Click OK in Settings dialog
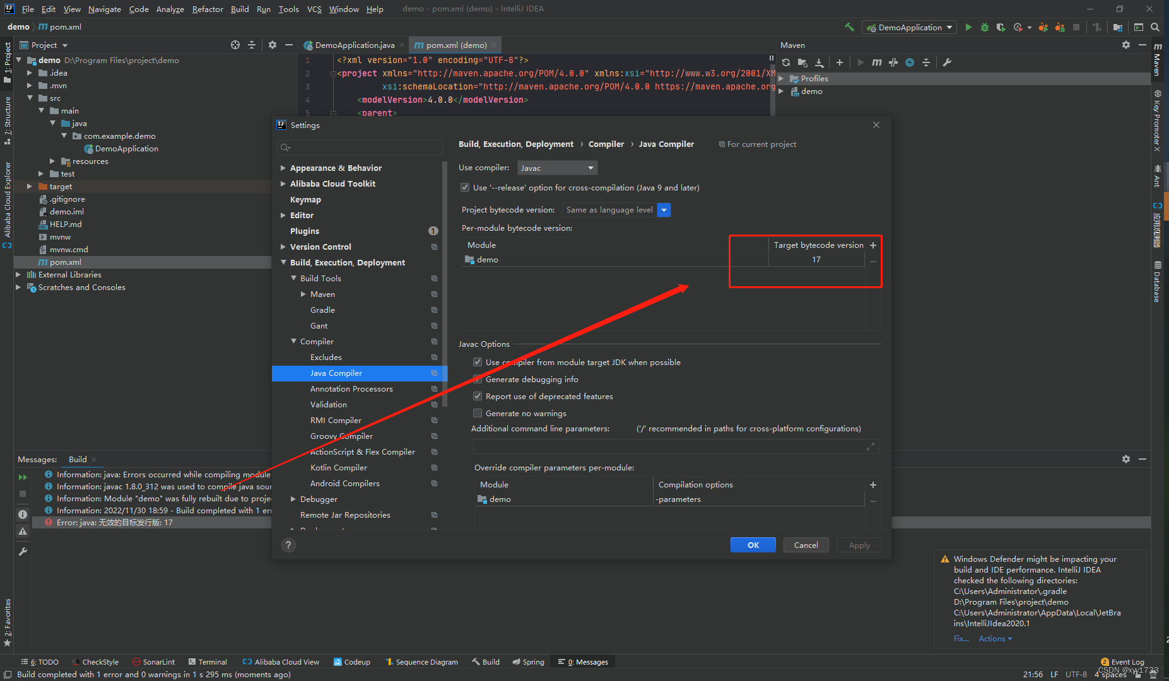The height and width of the screenshot is (681, 1169). coord(753,545)
